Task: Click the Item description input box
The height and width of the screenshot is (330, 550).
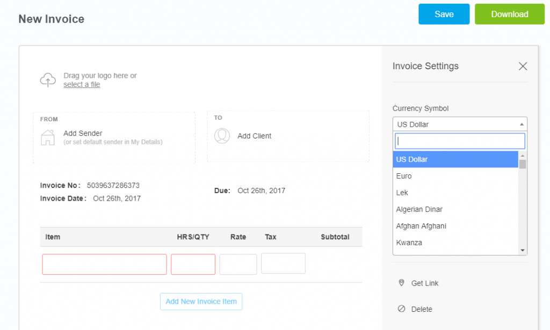Action: point(104,264)
